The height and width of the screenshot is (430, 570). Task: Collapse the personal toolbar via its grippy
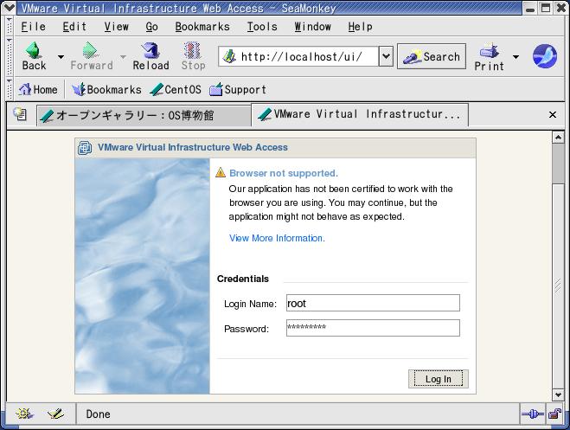click(x=10, y=89)
